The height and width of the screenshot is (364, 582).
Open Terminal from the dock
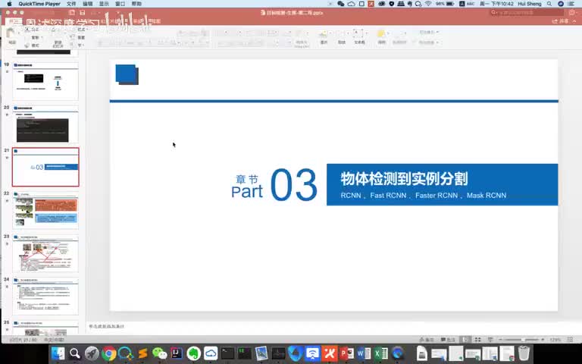pos(227,353)
